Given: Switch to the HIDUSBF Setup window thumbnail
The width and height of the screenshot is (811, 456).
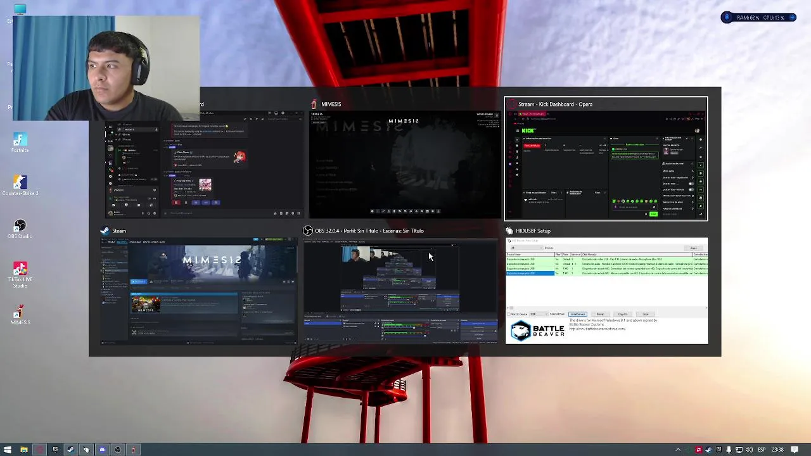Looking at the screenshot, I should point(607,291).
